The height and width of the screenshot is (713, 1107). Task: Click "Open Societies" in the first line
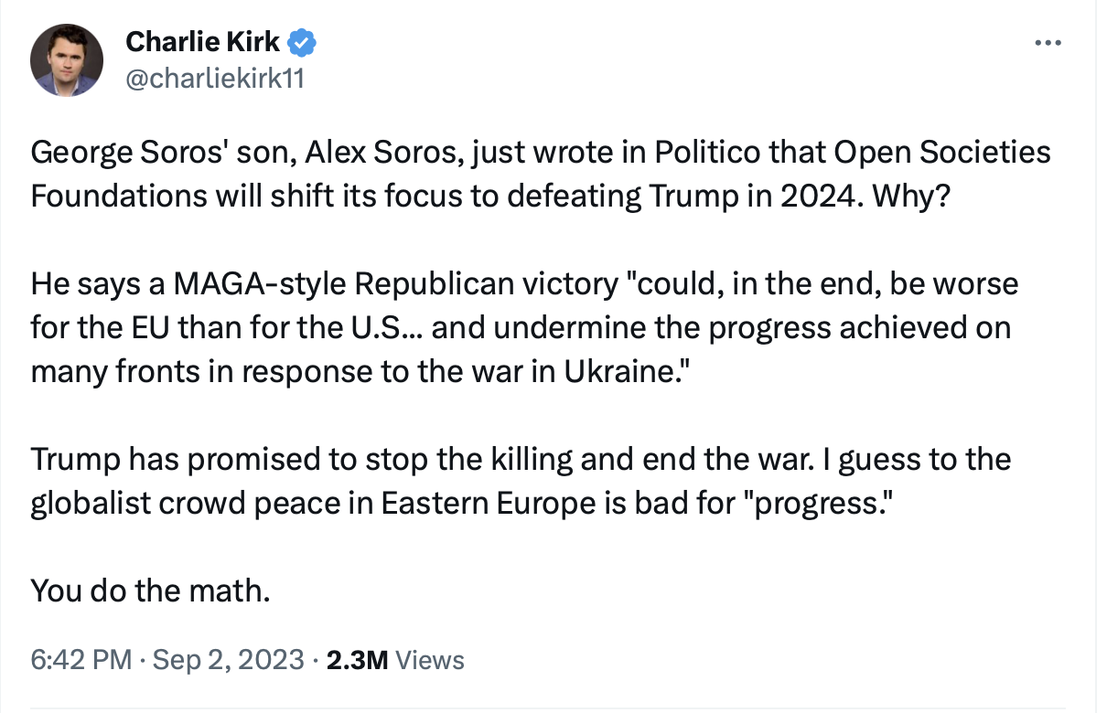click(940, 154)
